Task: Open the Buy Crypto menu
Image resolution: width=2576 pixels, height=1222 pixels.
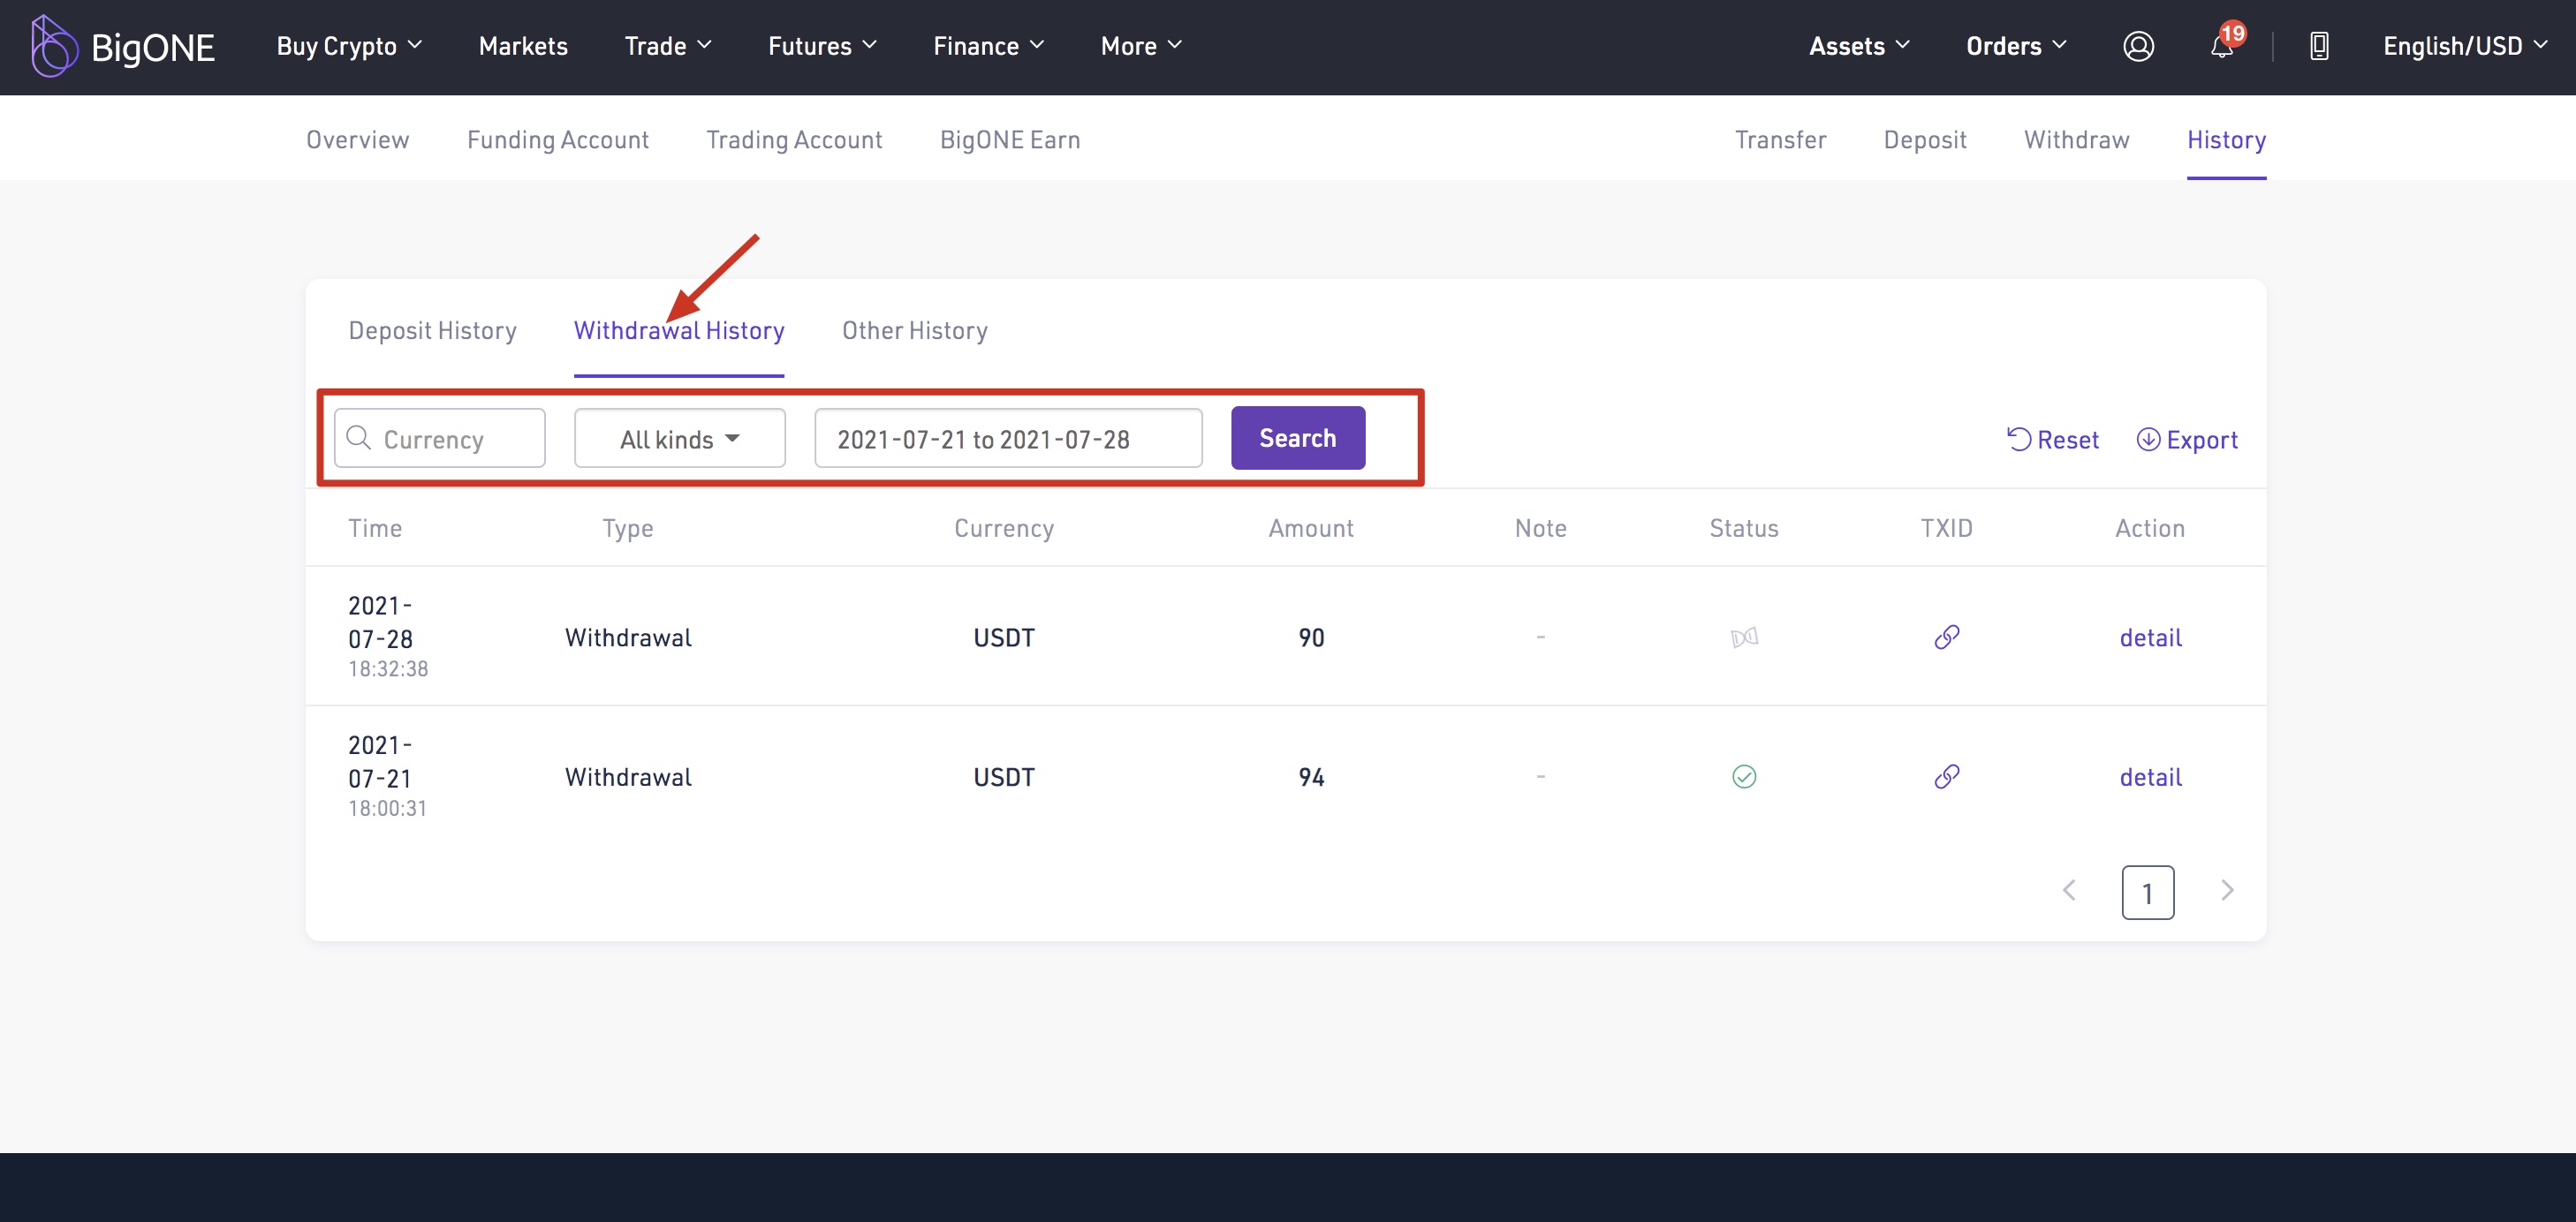Action: 348,46
